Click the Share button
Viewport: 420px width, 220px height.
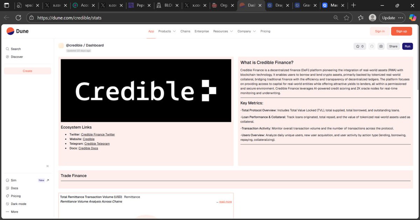pyautogui.click(x=393, y=46)
